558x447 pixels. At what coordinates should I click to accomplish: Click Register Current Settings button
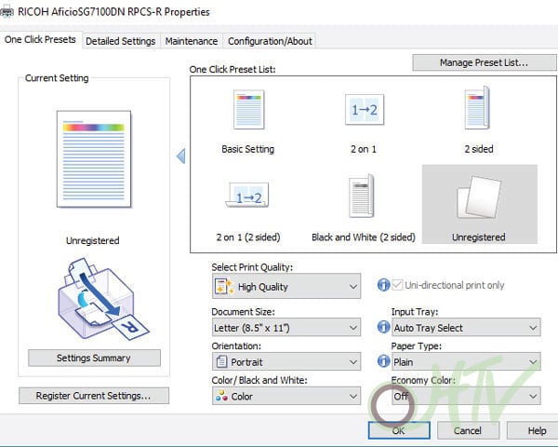click(94, 395)
